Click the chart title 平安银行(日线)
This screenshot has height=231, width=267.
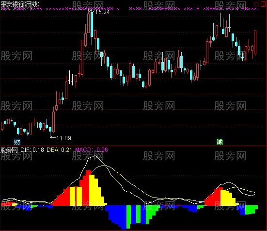point(20,4)
